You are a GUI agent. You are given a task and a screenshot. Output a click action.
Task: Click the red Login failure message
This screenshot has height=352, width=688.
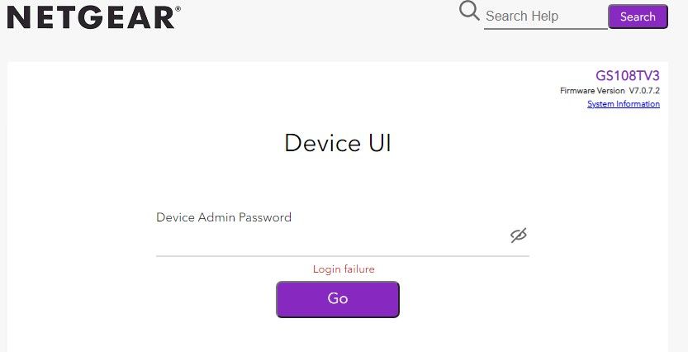tap(344, 269)
